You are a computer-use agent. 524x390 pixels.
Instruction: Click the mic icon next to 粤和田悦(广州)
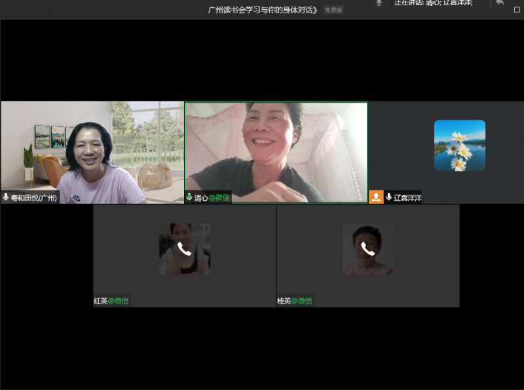[x=6, y=197]
